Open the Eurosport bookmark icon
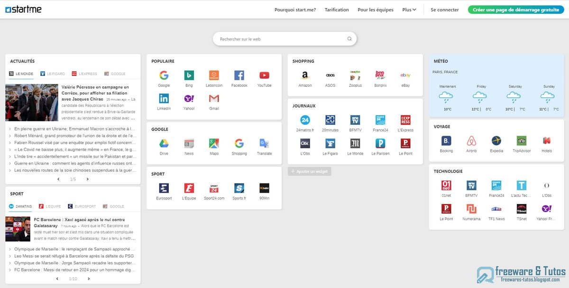569x288 pixels. [x=164, y=188]
